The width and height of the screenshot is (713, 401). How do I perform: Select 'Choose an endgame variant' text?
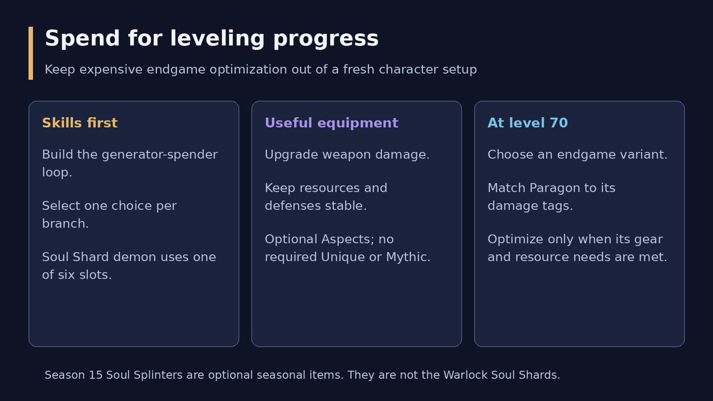577,155
